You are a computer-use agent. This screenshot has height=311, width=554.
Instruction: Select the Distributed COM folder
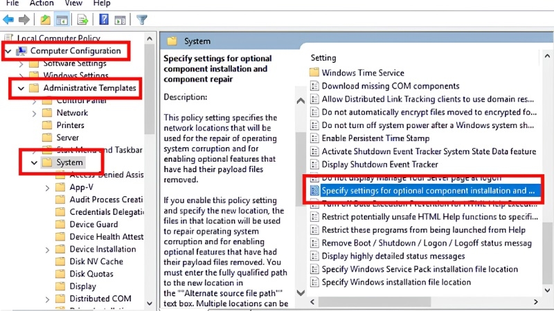pyautogui.click(x=100, y=299)
